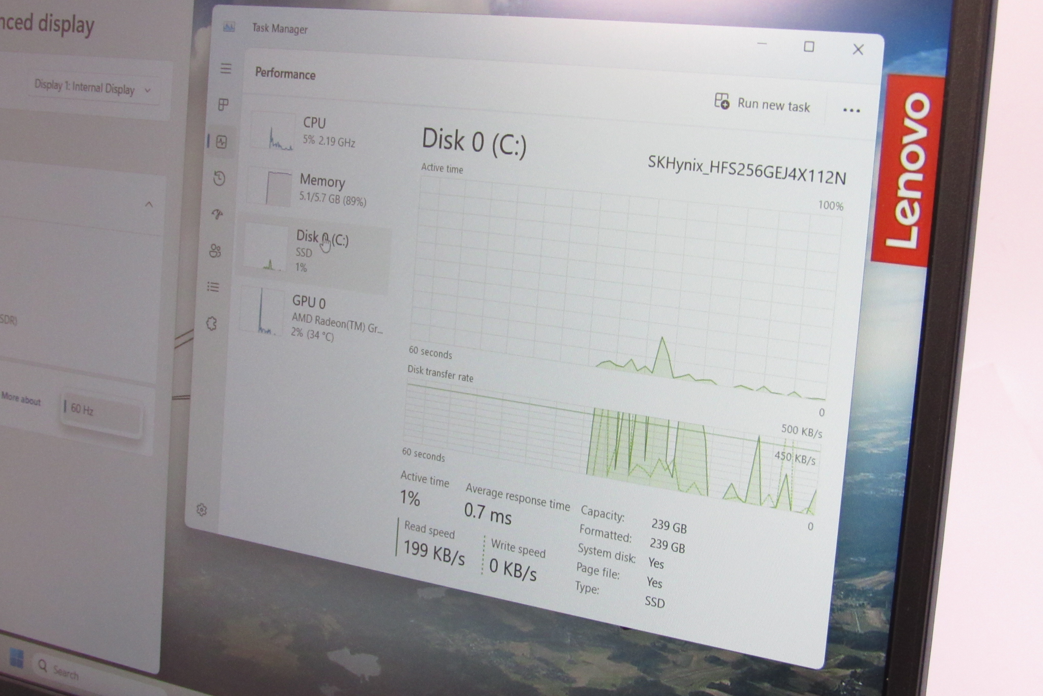
Task: Collapse the display information section chevron
Action: 149,205
